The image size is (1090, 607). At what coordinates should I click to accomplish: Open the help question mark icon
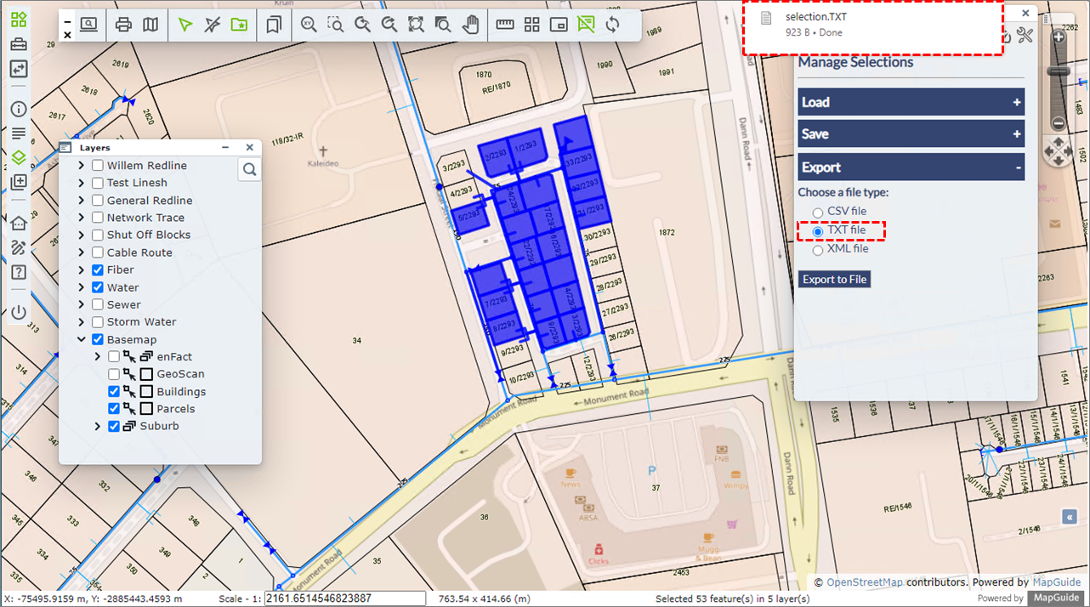click(19, 272)
